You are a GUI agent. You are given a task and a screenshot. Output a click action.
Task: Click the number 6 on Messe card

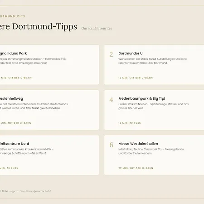[x=112, y=145]
